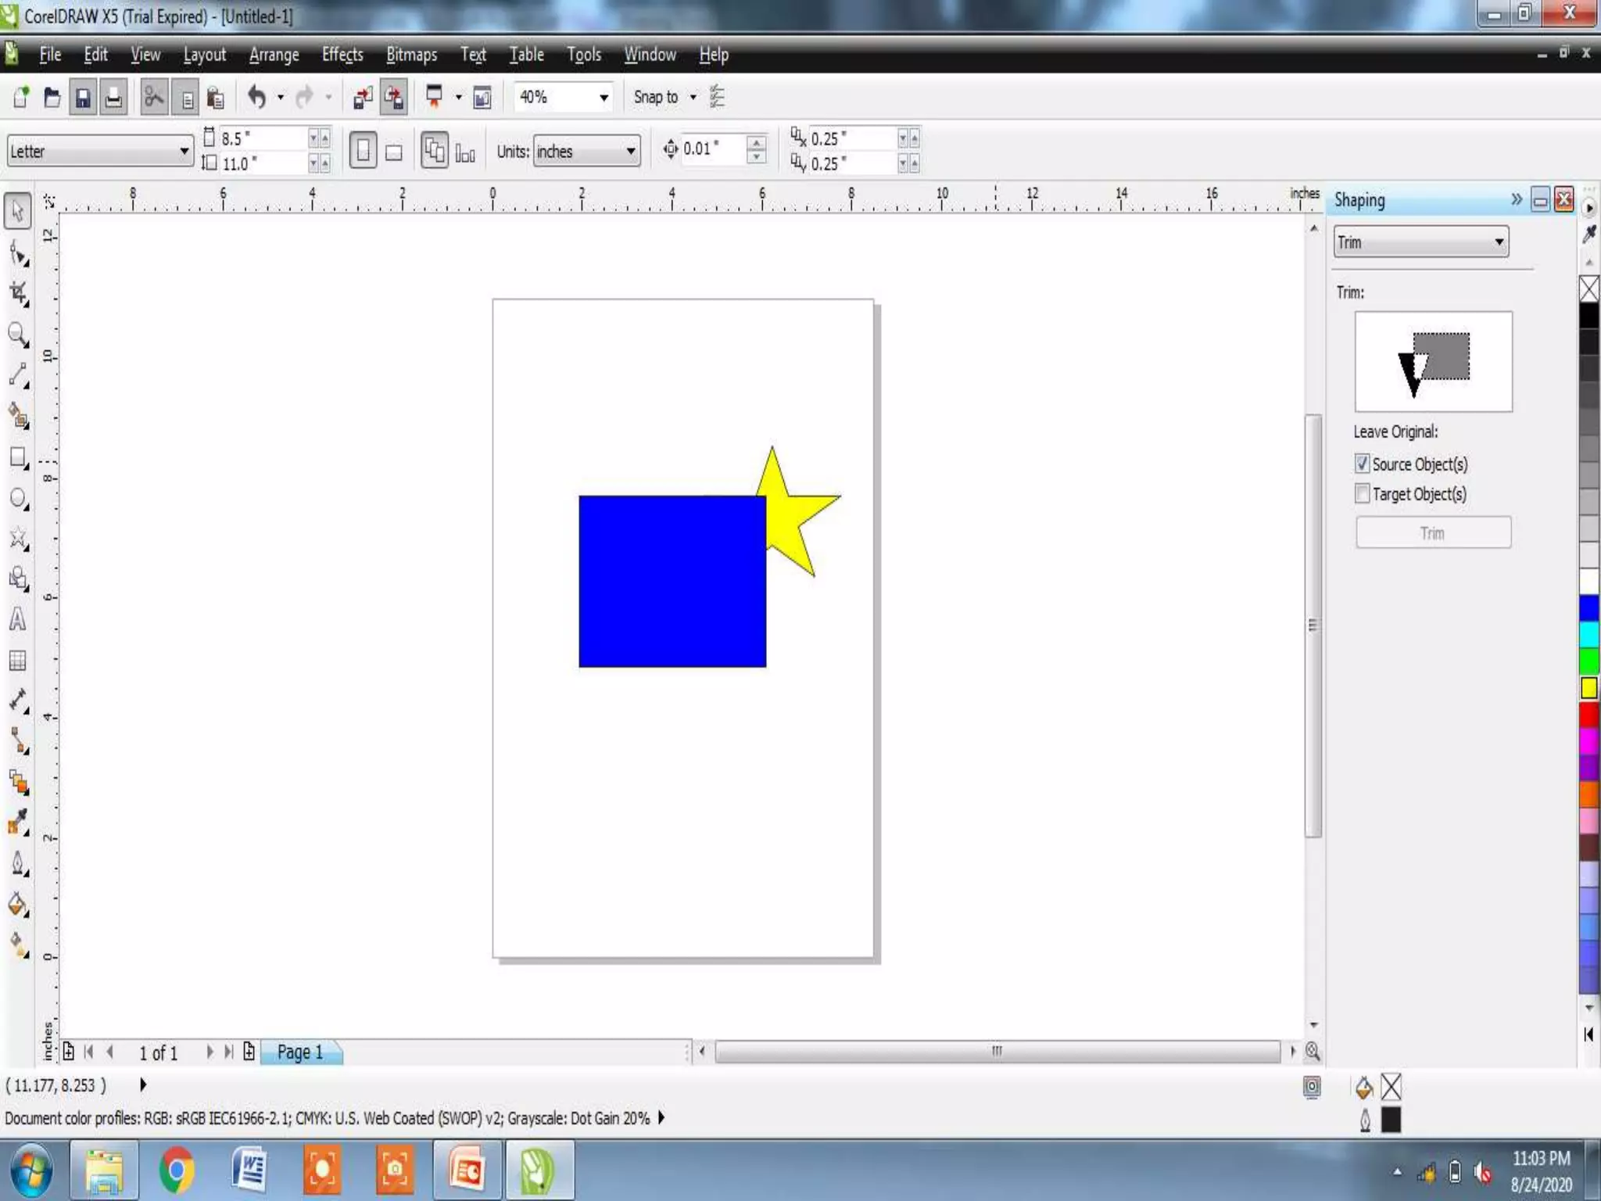Enable Target Object(s) checkbox
The width and height of the screenshot is (1601, 1201).
pyautogui.click(x=1362, y=493)
